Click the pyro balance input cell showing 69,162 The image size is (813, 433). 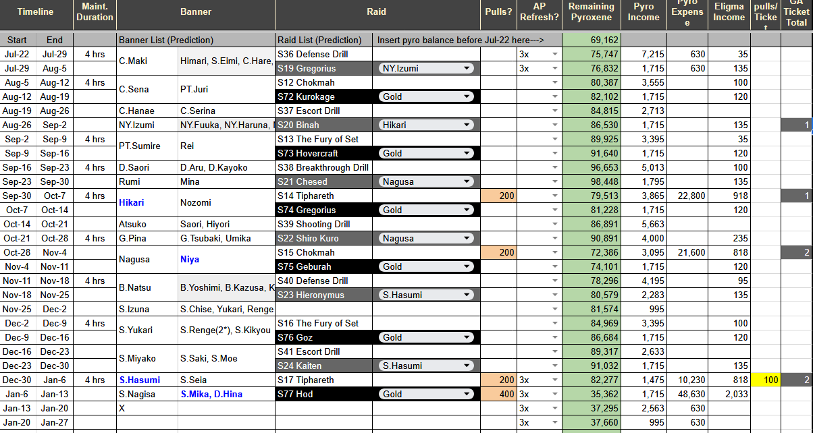tap(591, 40)
